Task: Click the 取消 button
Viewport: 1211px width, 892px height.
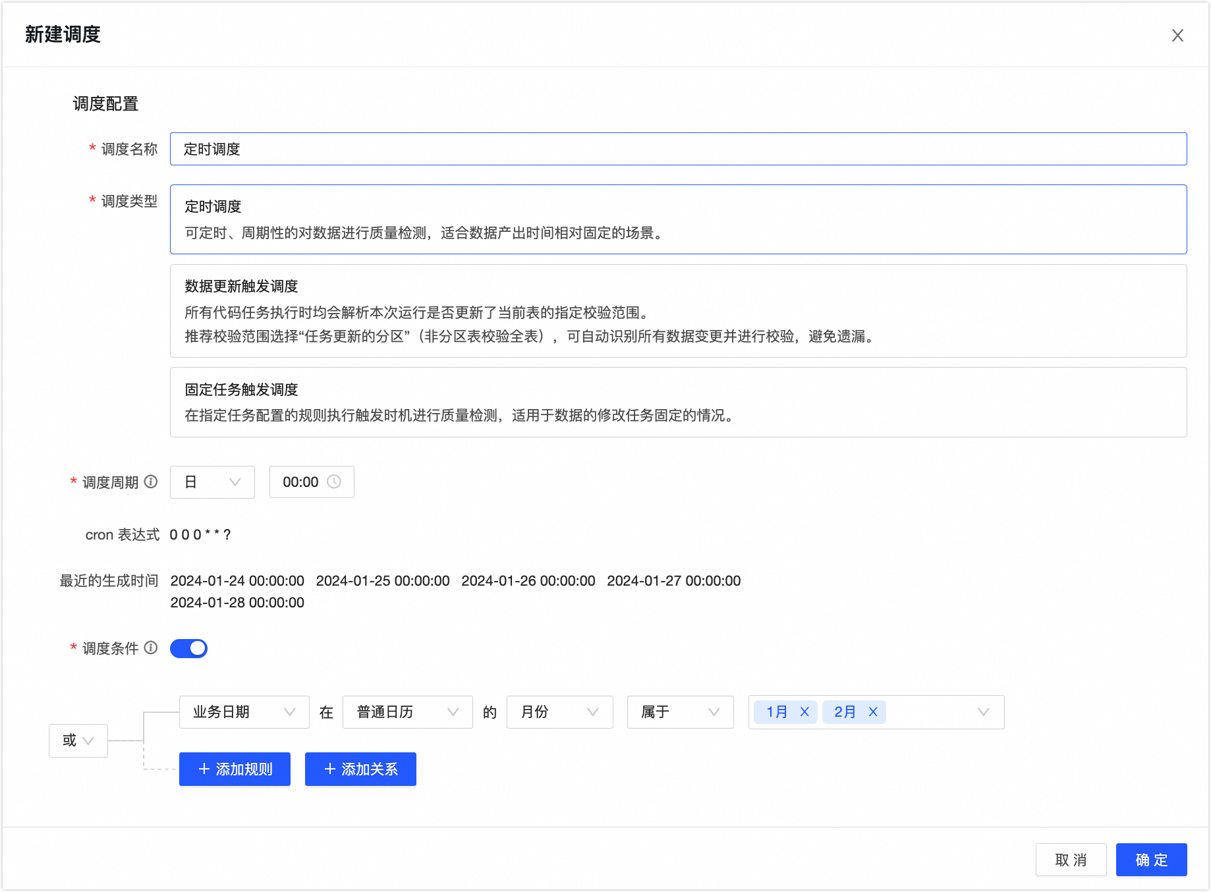Action: [x=1071, y=860]
